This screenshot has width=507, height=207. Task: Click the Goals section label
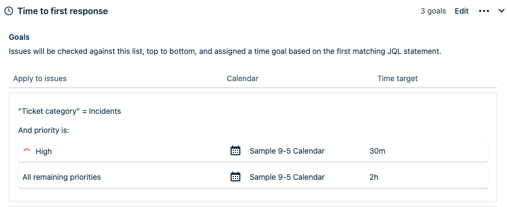click(19, 37)
